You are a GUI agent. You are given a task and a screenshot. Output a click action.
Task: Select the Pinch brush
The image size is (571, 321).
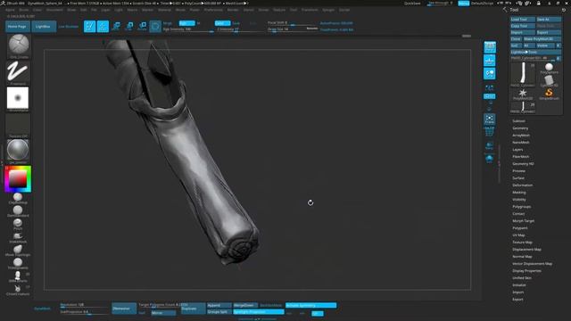[18, 224]
